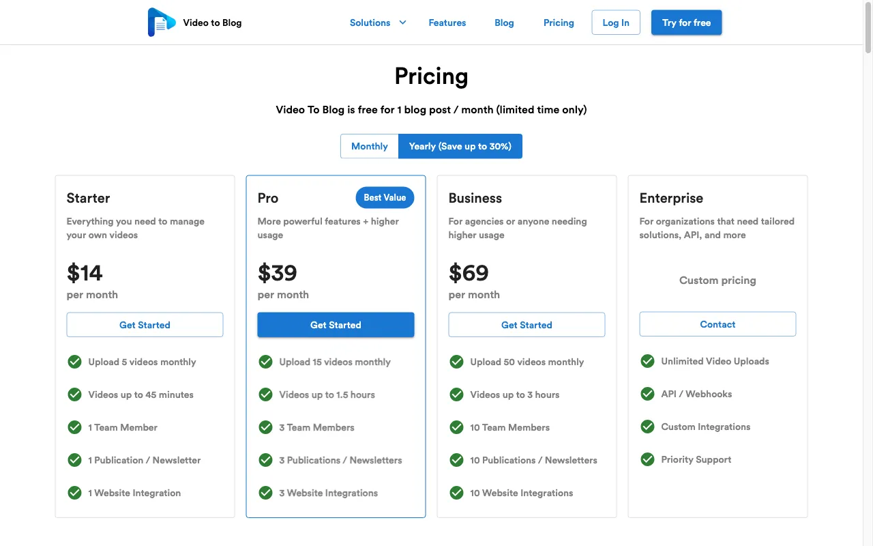This screenshot has width=873, height=546.
Task: Click the page vertical scrollbar thumb
Action: [x=868, y=27]
